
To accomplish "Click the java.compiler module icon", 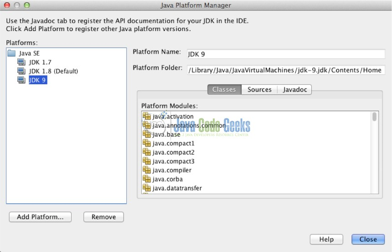I will (147, 170).
